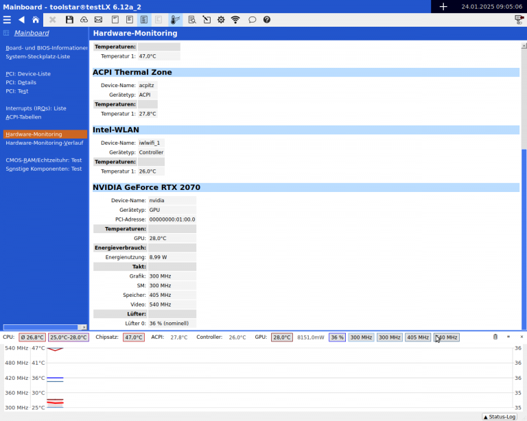The image size is (527, 421).
Task: Click the Wi-Fi network icon
Action: tap(236, 20)
